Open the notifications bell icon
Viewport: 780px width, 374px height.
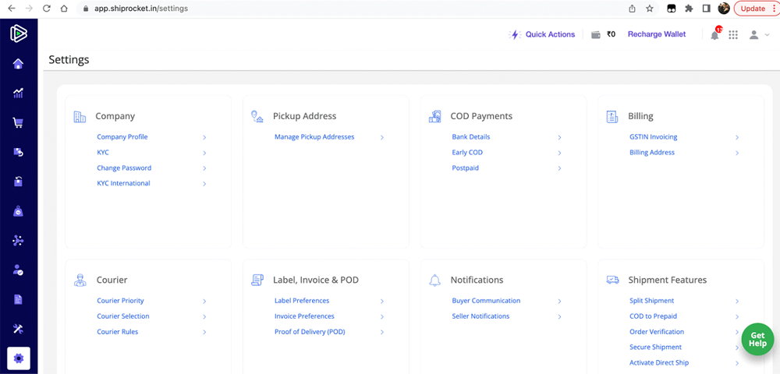point(714,35)
